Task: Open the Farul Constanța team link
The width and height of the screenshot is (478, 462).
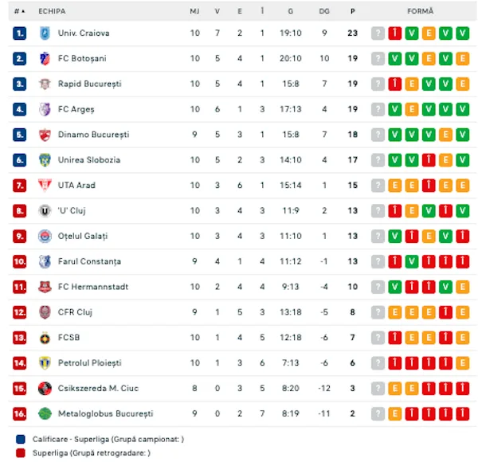Action: (x=89, y=261)
